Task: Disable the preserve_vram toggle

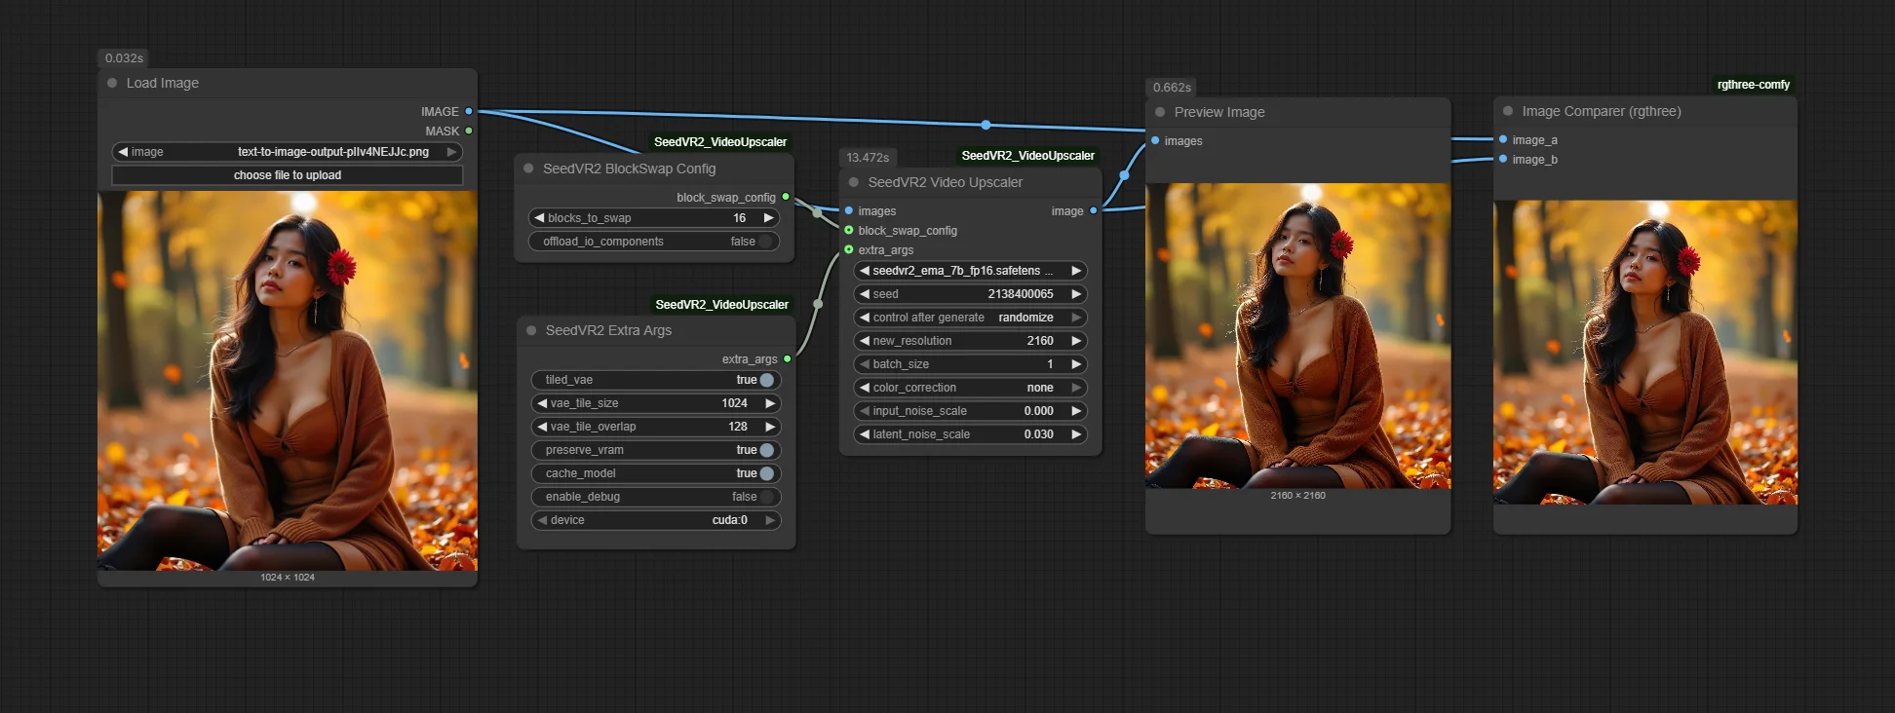Action: point(766,450)
